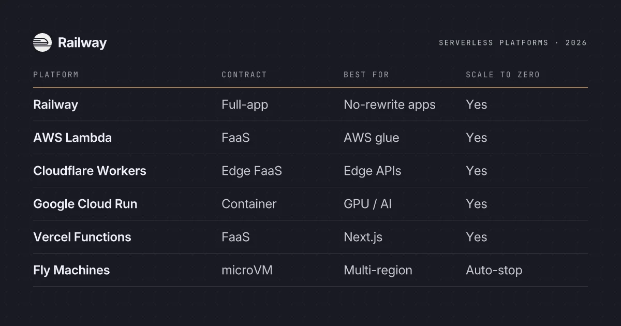Screen dimensions: 621x326
Task: Click 'Yes' in the Vercel Functions row
Action: pos(476,237)
